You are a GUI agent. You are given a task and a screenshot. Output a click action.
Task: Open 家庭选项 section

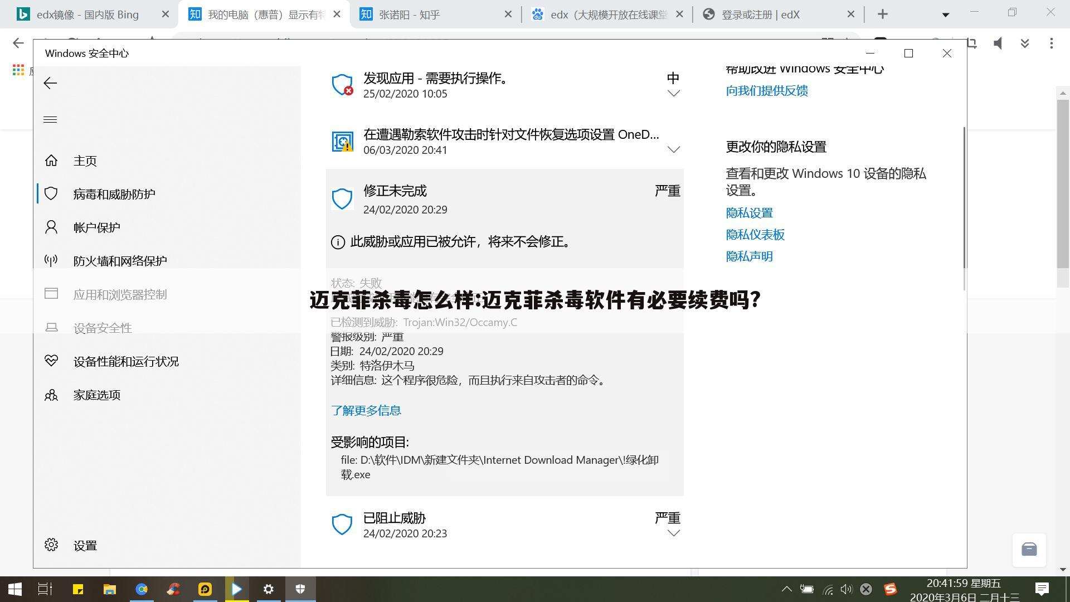tap(97, 395)
